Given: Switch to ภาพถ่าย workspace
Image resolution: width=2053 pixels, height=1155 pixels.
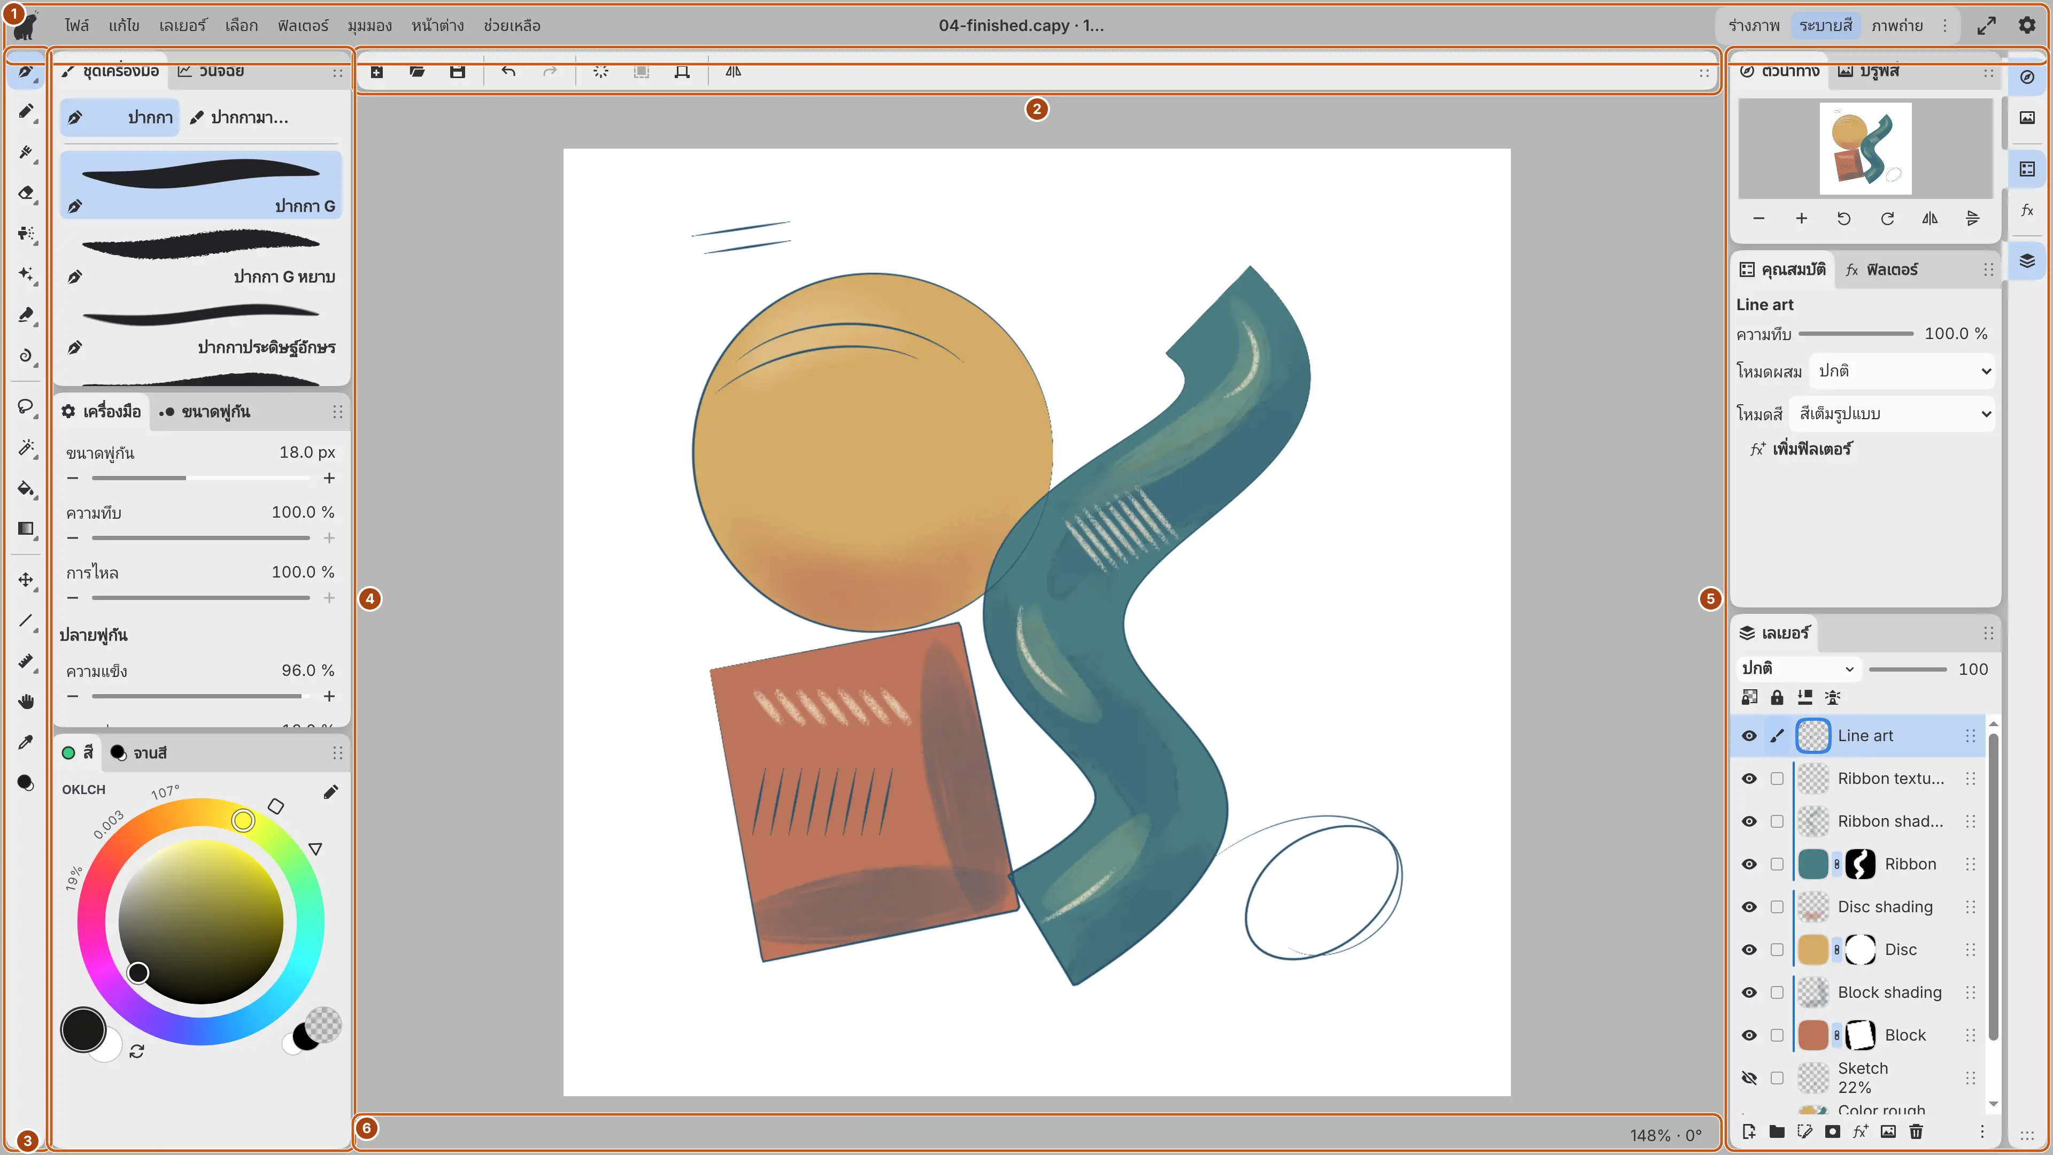Looking at the screenshot, I should 1897,26.
